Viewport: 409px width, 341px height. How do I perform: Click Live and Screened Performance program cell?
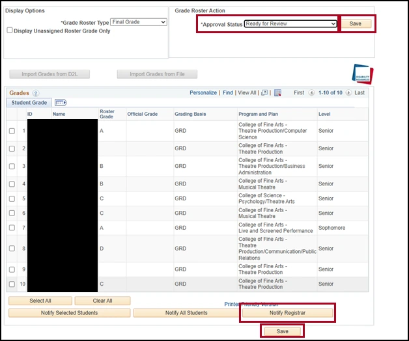275,228
